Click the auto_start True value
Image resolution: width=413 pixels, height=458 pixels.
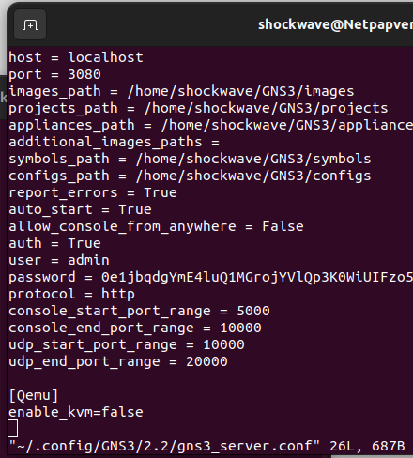pos(135,209)
